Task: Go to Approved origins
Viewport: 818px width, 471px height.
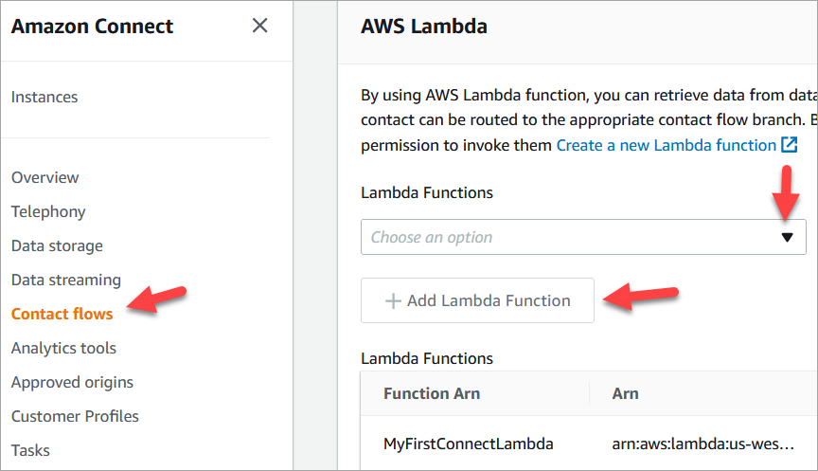Action: click(x=72, y=382)
